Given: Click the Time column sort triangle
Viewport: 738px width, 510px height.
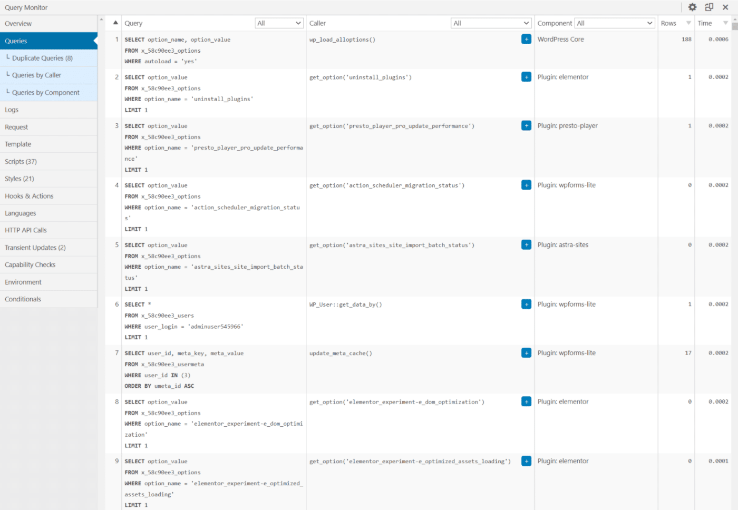Looking at the screenshot, I should click(x=726, y=23).
